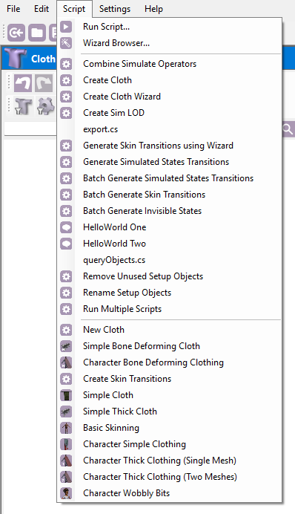Click the speech bubble icon for HelloWorld Two
This screenshot has height=514, width=295.
pos(66,244)
